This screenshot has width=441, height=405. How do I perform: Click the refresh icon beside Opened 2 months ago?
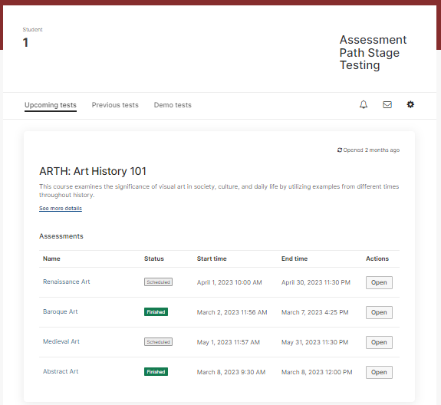point(340,150)
